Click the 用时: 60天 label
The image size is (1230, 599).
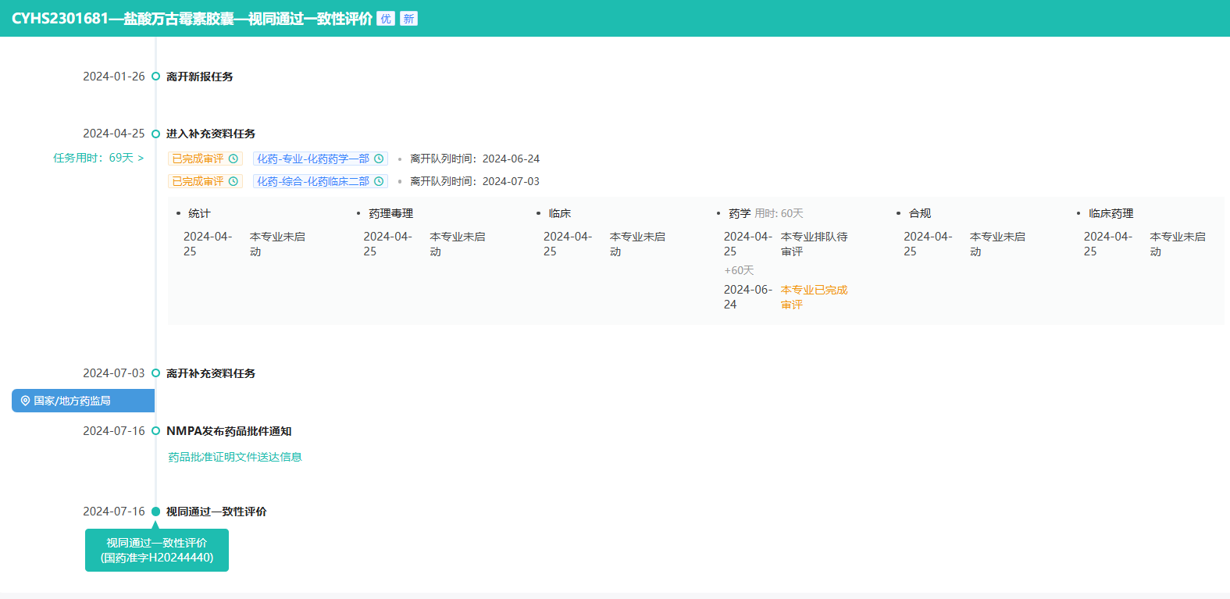coord(779,213)
